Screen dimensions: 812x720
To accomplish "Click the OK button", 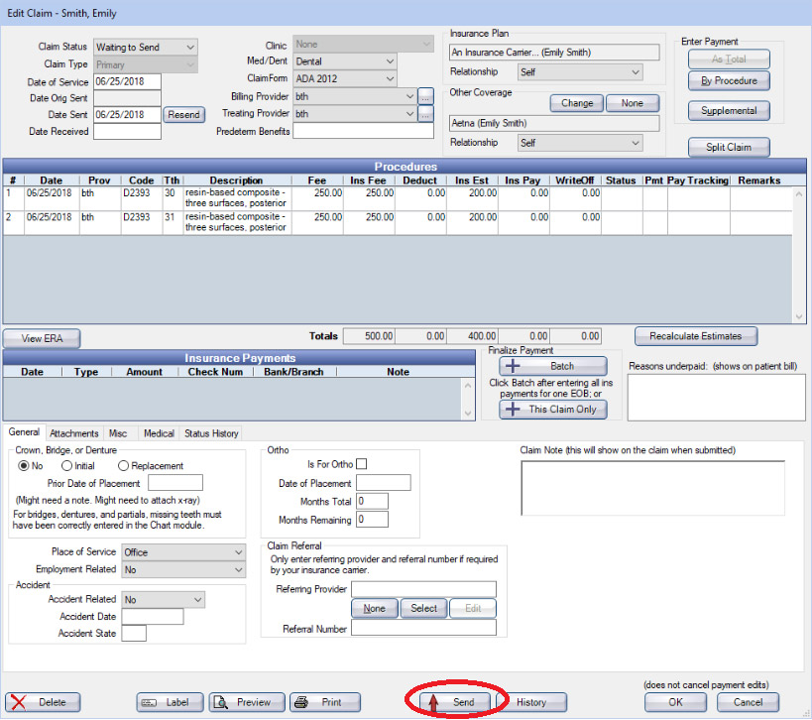I will click(675, 702).
